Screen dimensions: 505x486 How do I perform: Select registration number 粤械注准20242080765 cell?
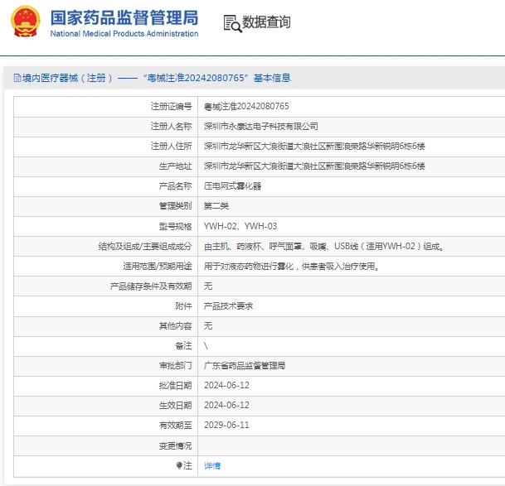pyautogui.click(x=246, y=107)
